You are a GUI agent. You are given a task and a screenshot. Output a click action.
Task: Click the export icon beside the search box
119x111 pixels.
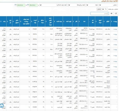click(x=115, y=14)
